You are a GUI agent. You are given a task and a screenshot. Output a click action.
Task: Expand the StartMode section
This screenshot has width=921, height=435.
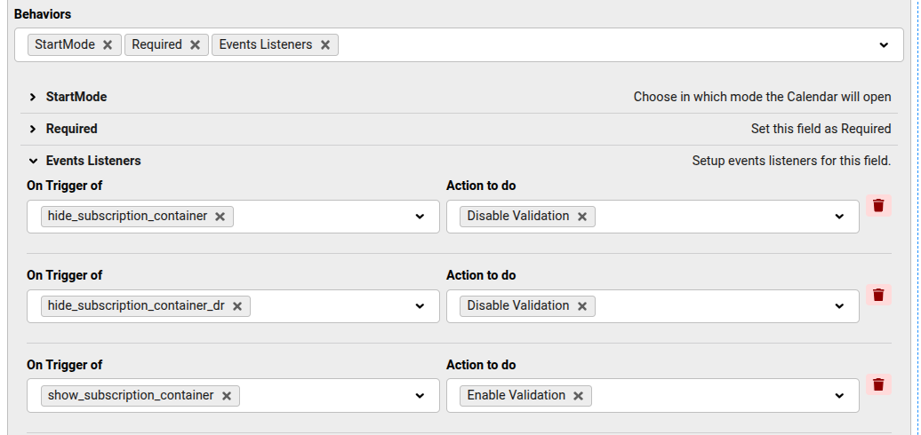coord(33,97)
